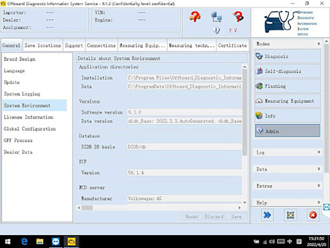Click the fullscreen toggle icon
This screenshot has width=330, height=248.
[290, 215]
